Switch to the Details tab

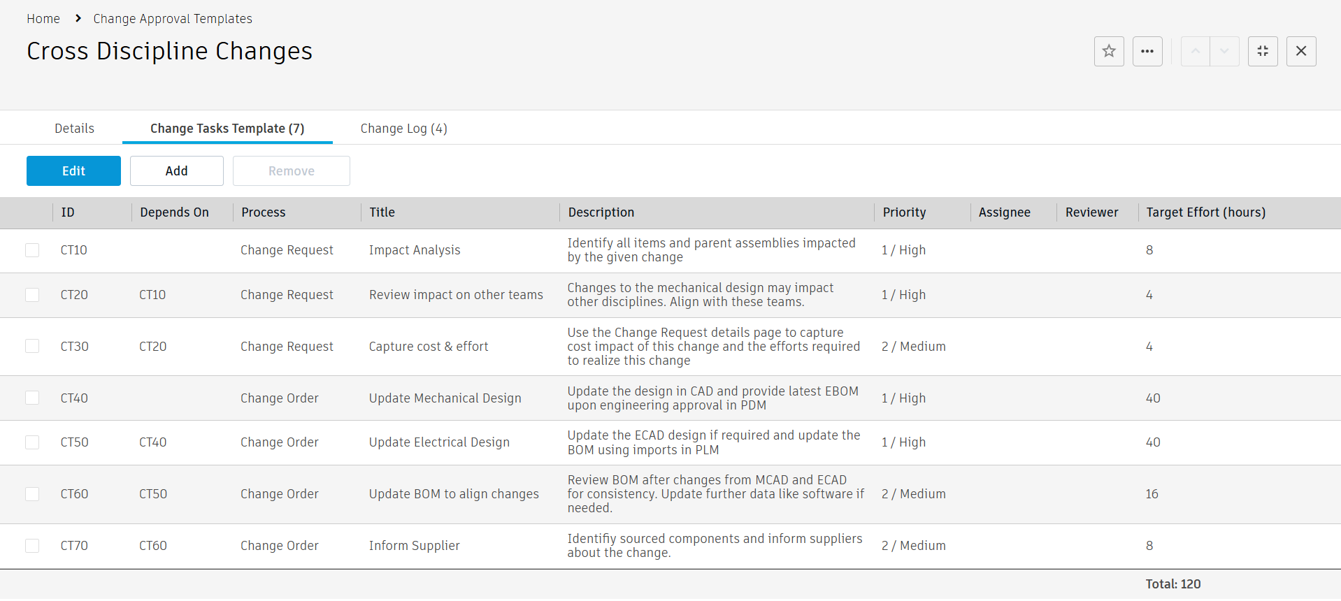click(x=74, y=129)
